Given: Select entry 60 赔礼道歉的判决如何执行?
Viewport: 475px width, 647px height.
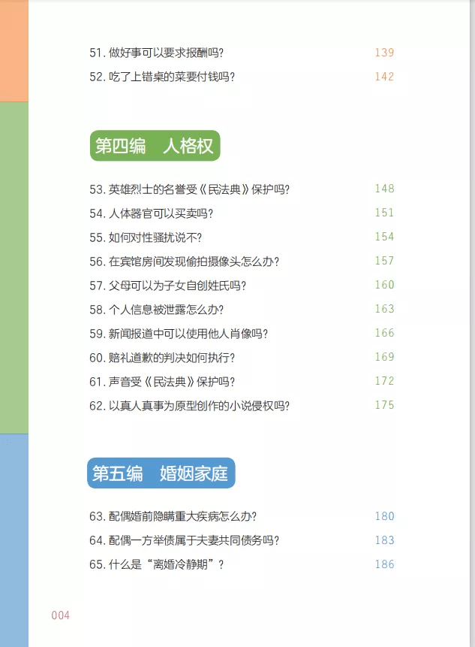Looking at the screenshot, I should (x=162, y=358).
